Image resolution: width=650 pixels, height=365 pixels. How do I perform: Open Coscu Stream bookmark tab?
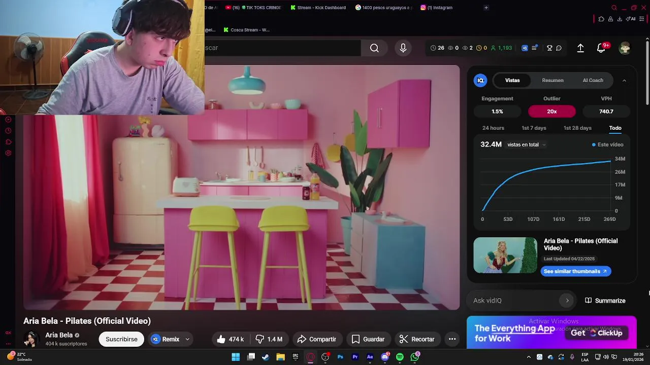(x=247, y=30)
